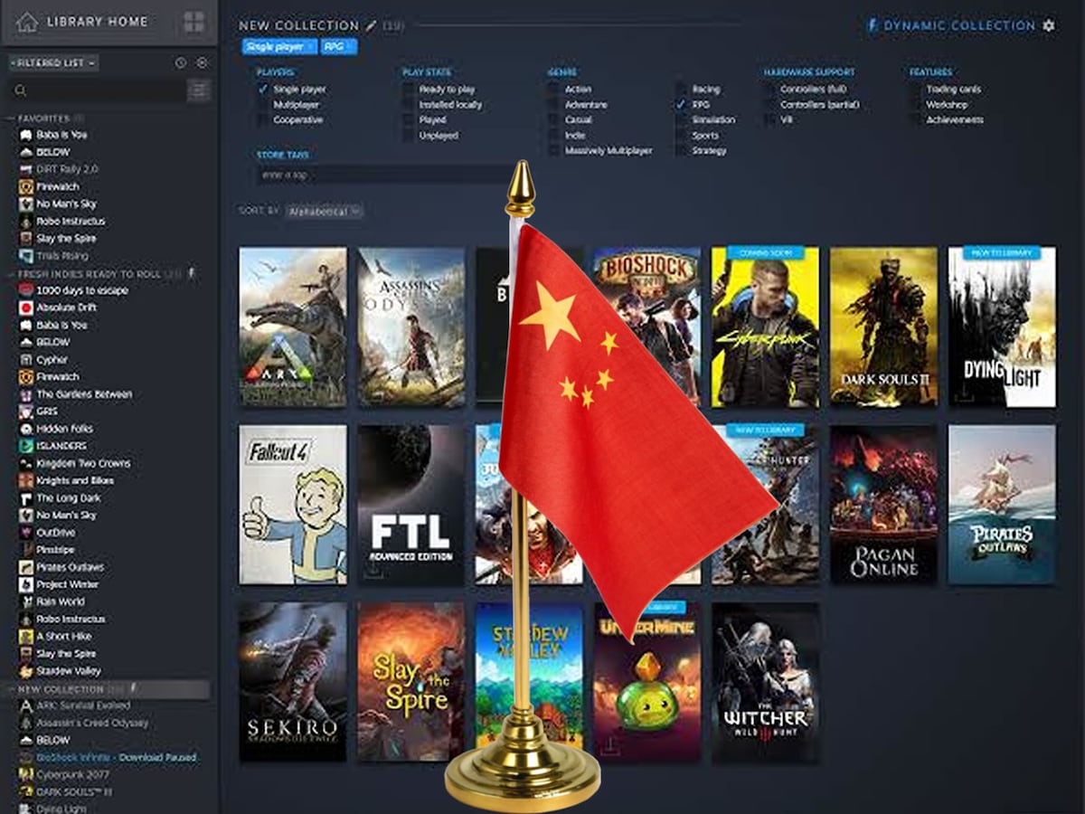
Task: Open the Pagan Online cover thumbnail
Action: 884,505
